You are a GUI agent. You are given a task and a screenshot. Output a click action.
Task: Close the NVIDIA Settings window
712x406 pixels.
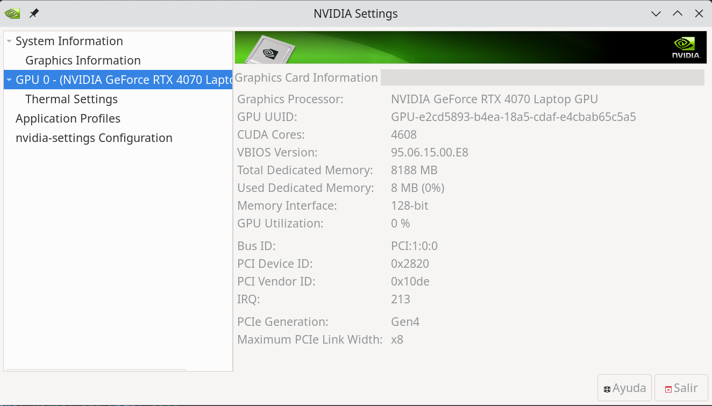(699, 13)
